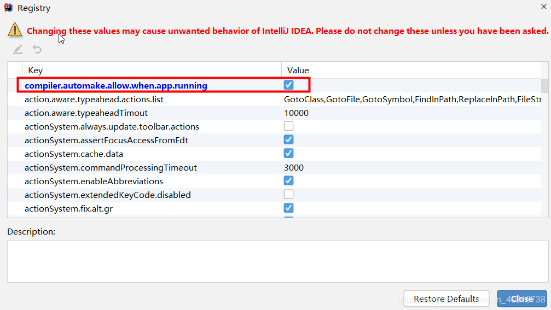Select the compiler.automake.allow.when.app.running key

click(x=116, y=86)
